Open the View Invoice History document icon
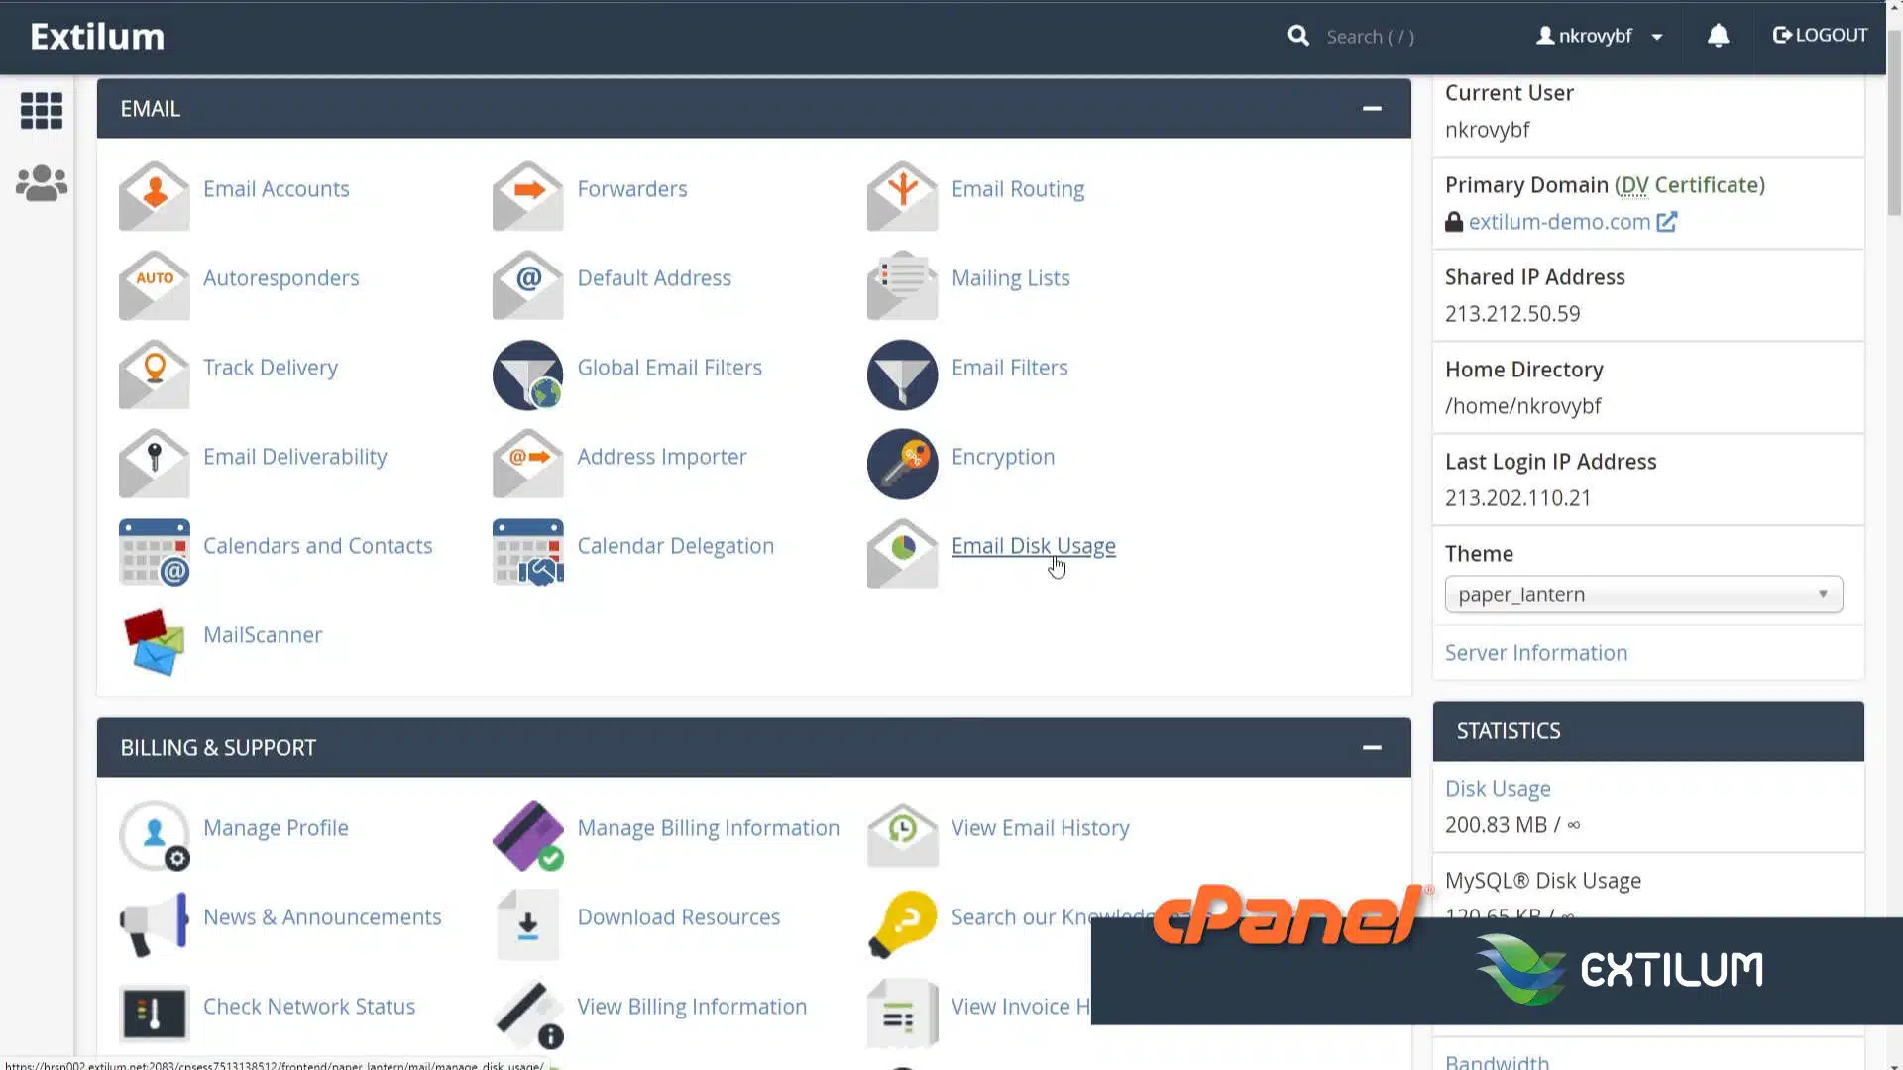The height and width of the screenshot is (1070, 1903). [x=902, y=1013]
